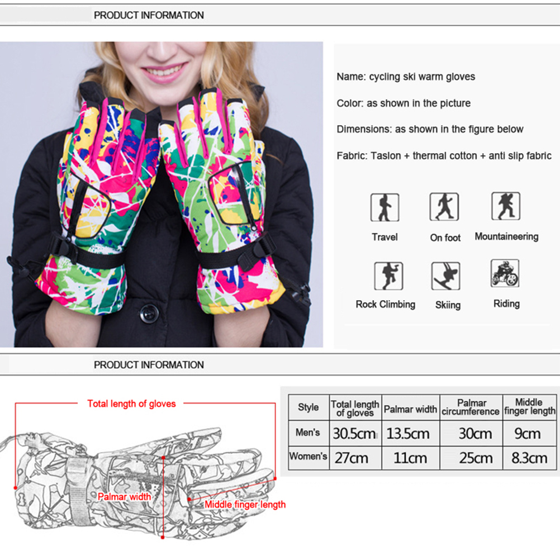Click the second PRODUCT INFORMATION header
Viewport: 560px width, 560px height.
pyautogui.click(x=149, y=365)
